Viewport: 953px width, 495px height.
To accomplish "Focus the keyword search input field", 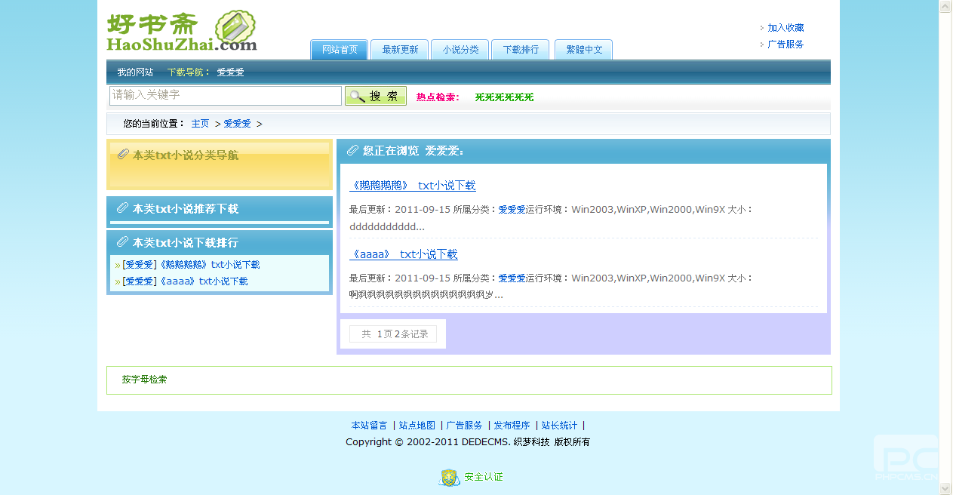I will pyautogui.click(x=226, y=96).
